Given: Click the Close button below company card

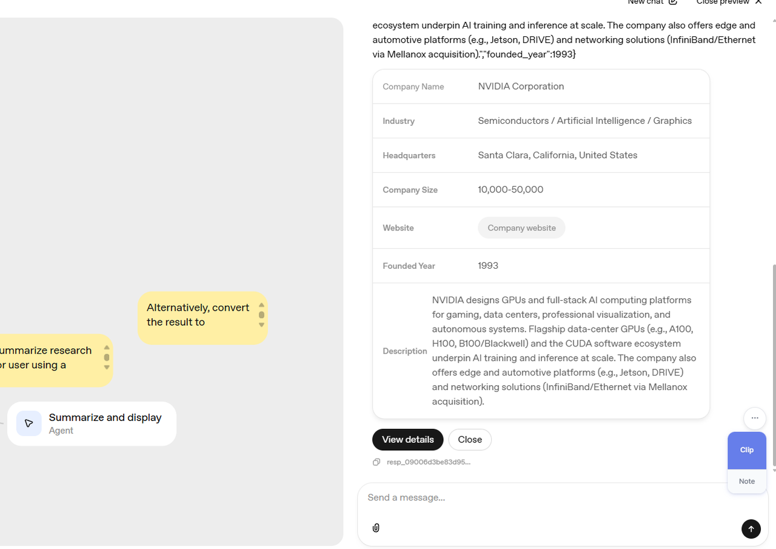Looking at the screenshot, I should point(470,440).
